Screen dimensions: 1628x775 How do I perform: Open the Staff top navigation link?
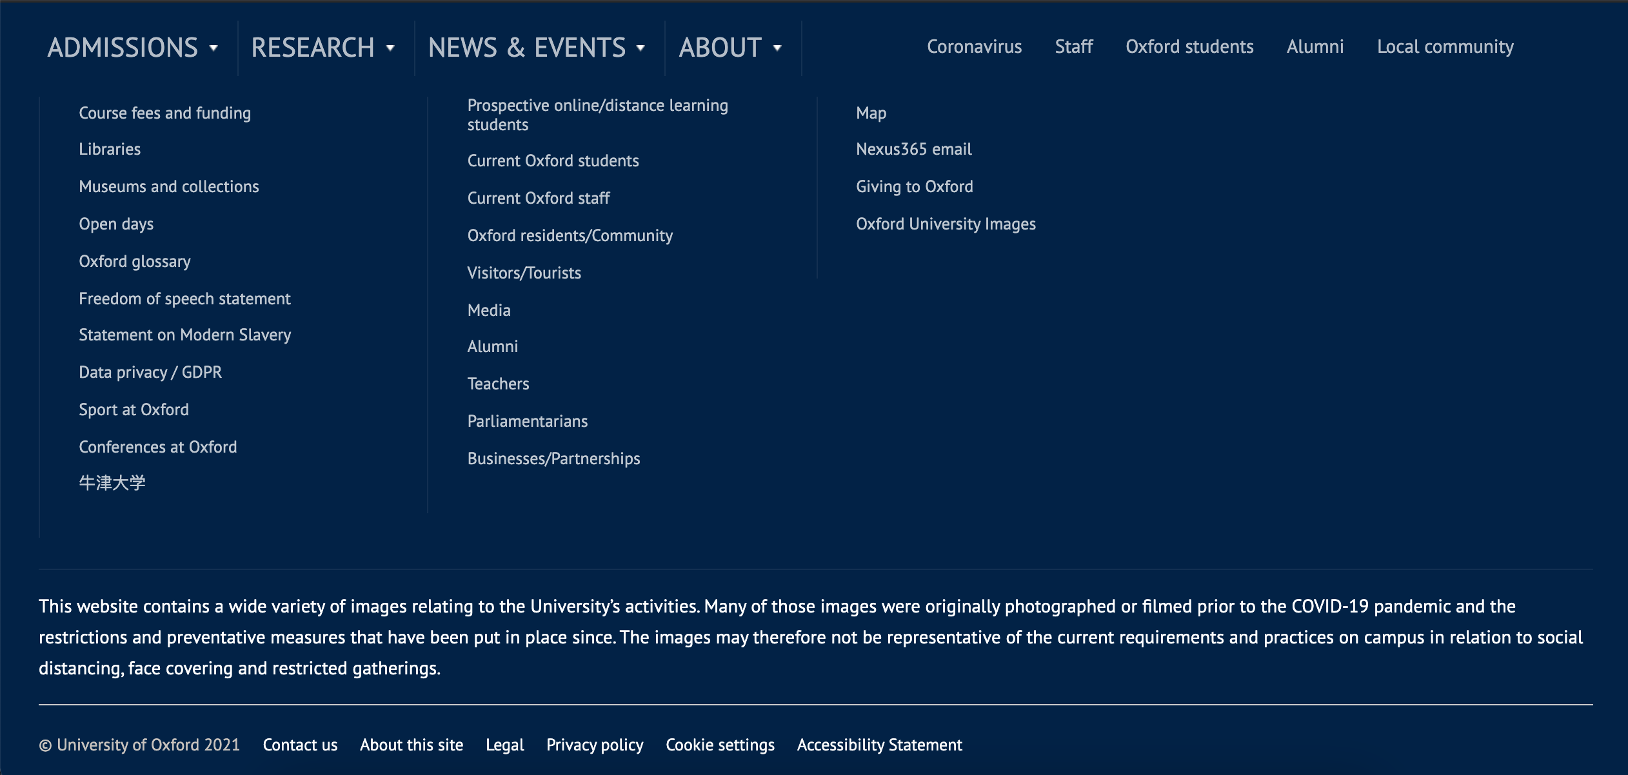(1073, 47)
